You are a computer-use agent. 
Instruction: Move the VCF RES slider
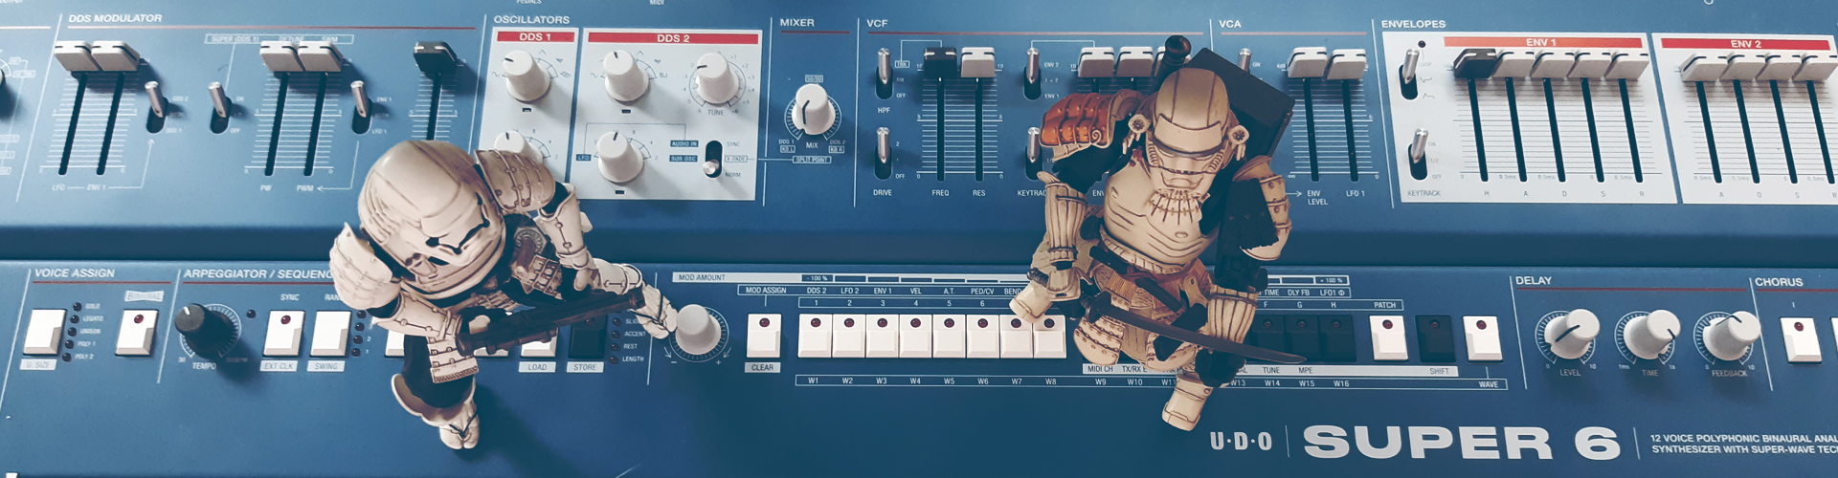click(977, 63)
